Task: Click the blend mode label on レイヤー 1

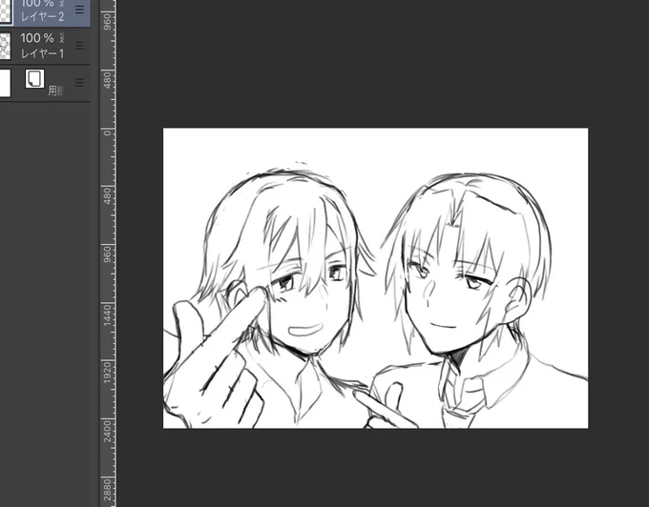Action: tap(62, 38)
